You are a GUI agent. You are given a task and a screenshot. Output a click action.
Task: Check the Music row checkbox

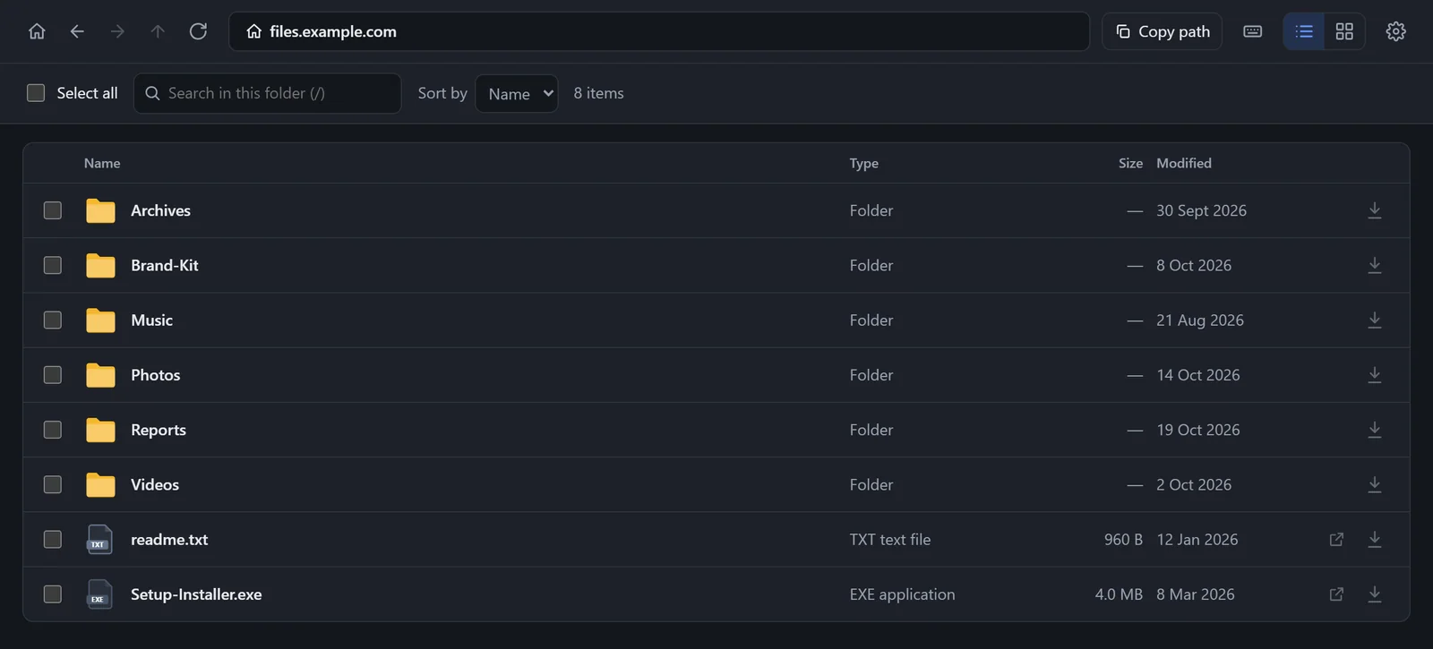click(x=53, y=320)
